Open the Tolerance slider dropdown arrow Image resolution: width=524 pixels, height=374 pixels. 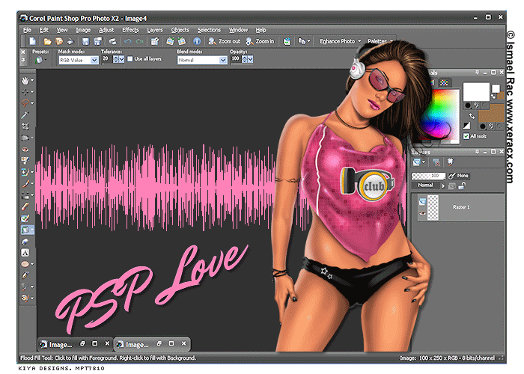point(121,59)
